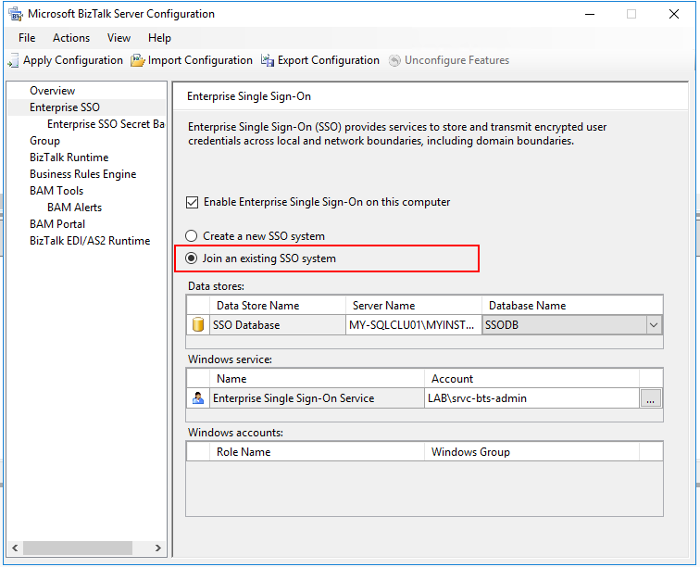Click the LAB\srvc-bts-admin account cell

(531, 398)
